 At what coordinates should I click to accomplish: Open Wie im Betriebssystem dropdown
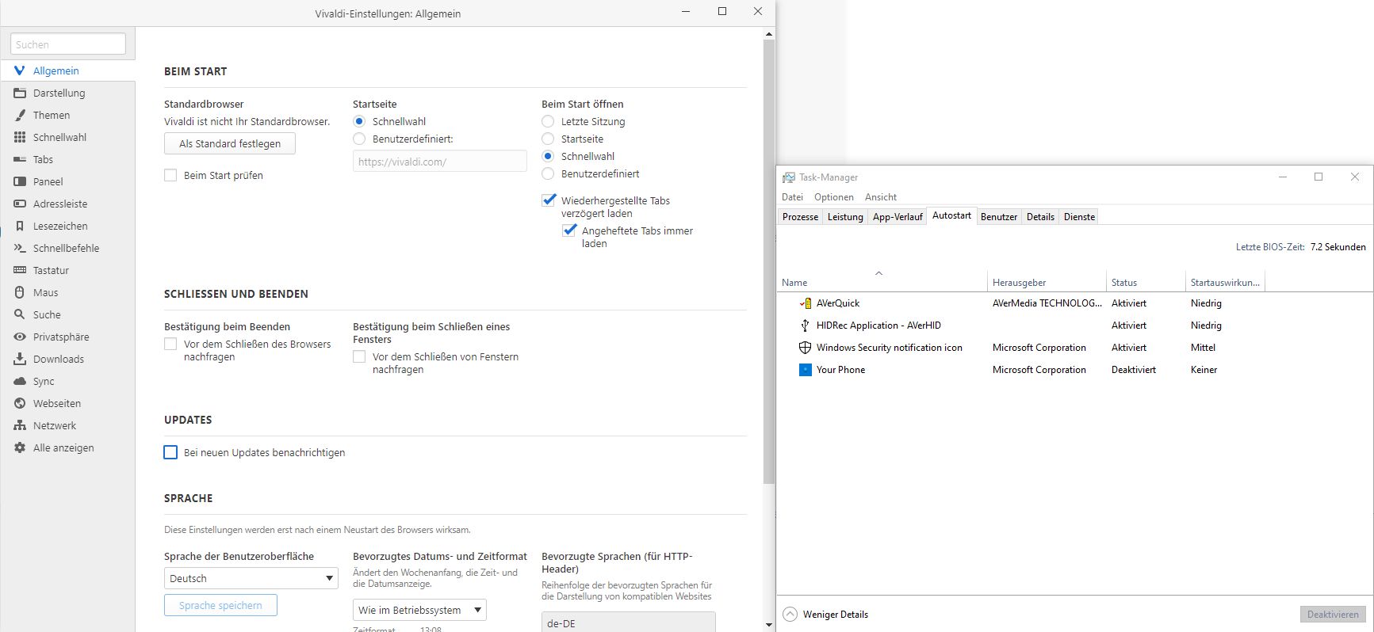point(419,610)
